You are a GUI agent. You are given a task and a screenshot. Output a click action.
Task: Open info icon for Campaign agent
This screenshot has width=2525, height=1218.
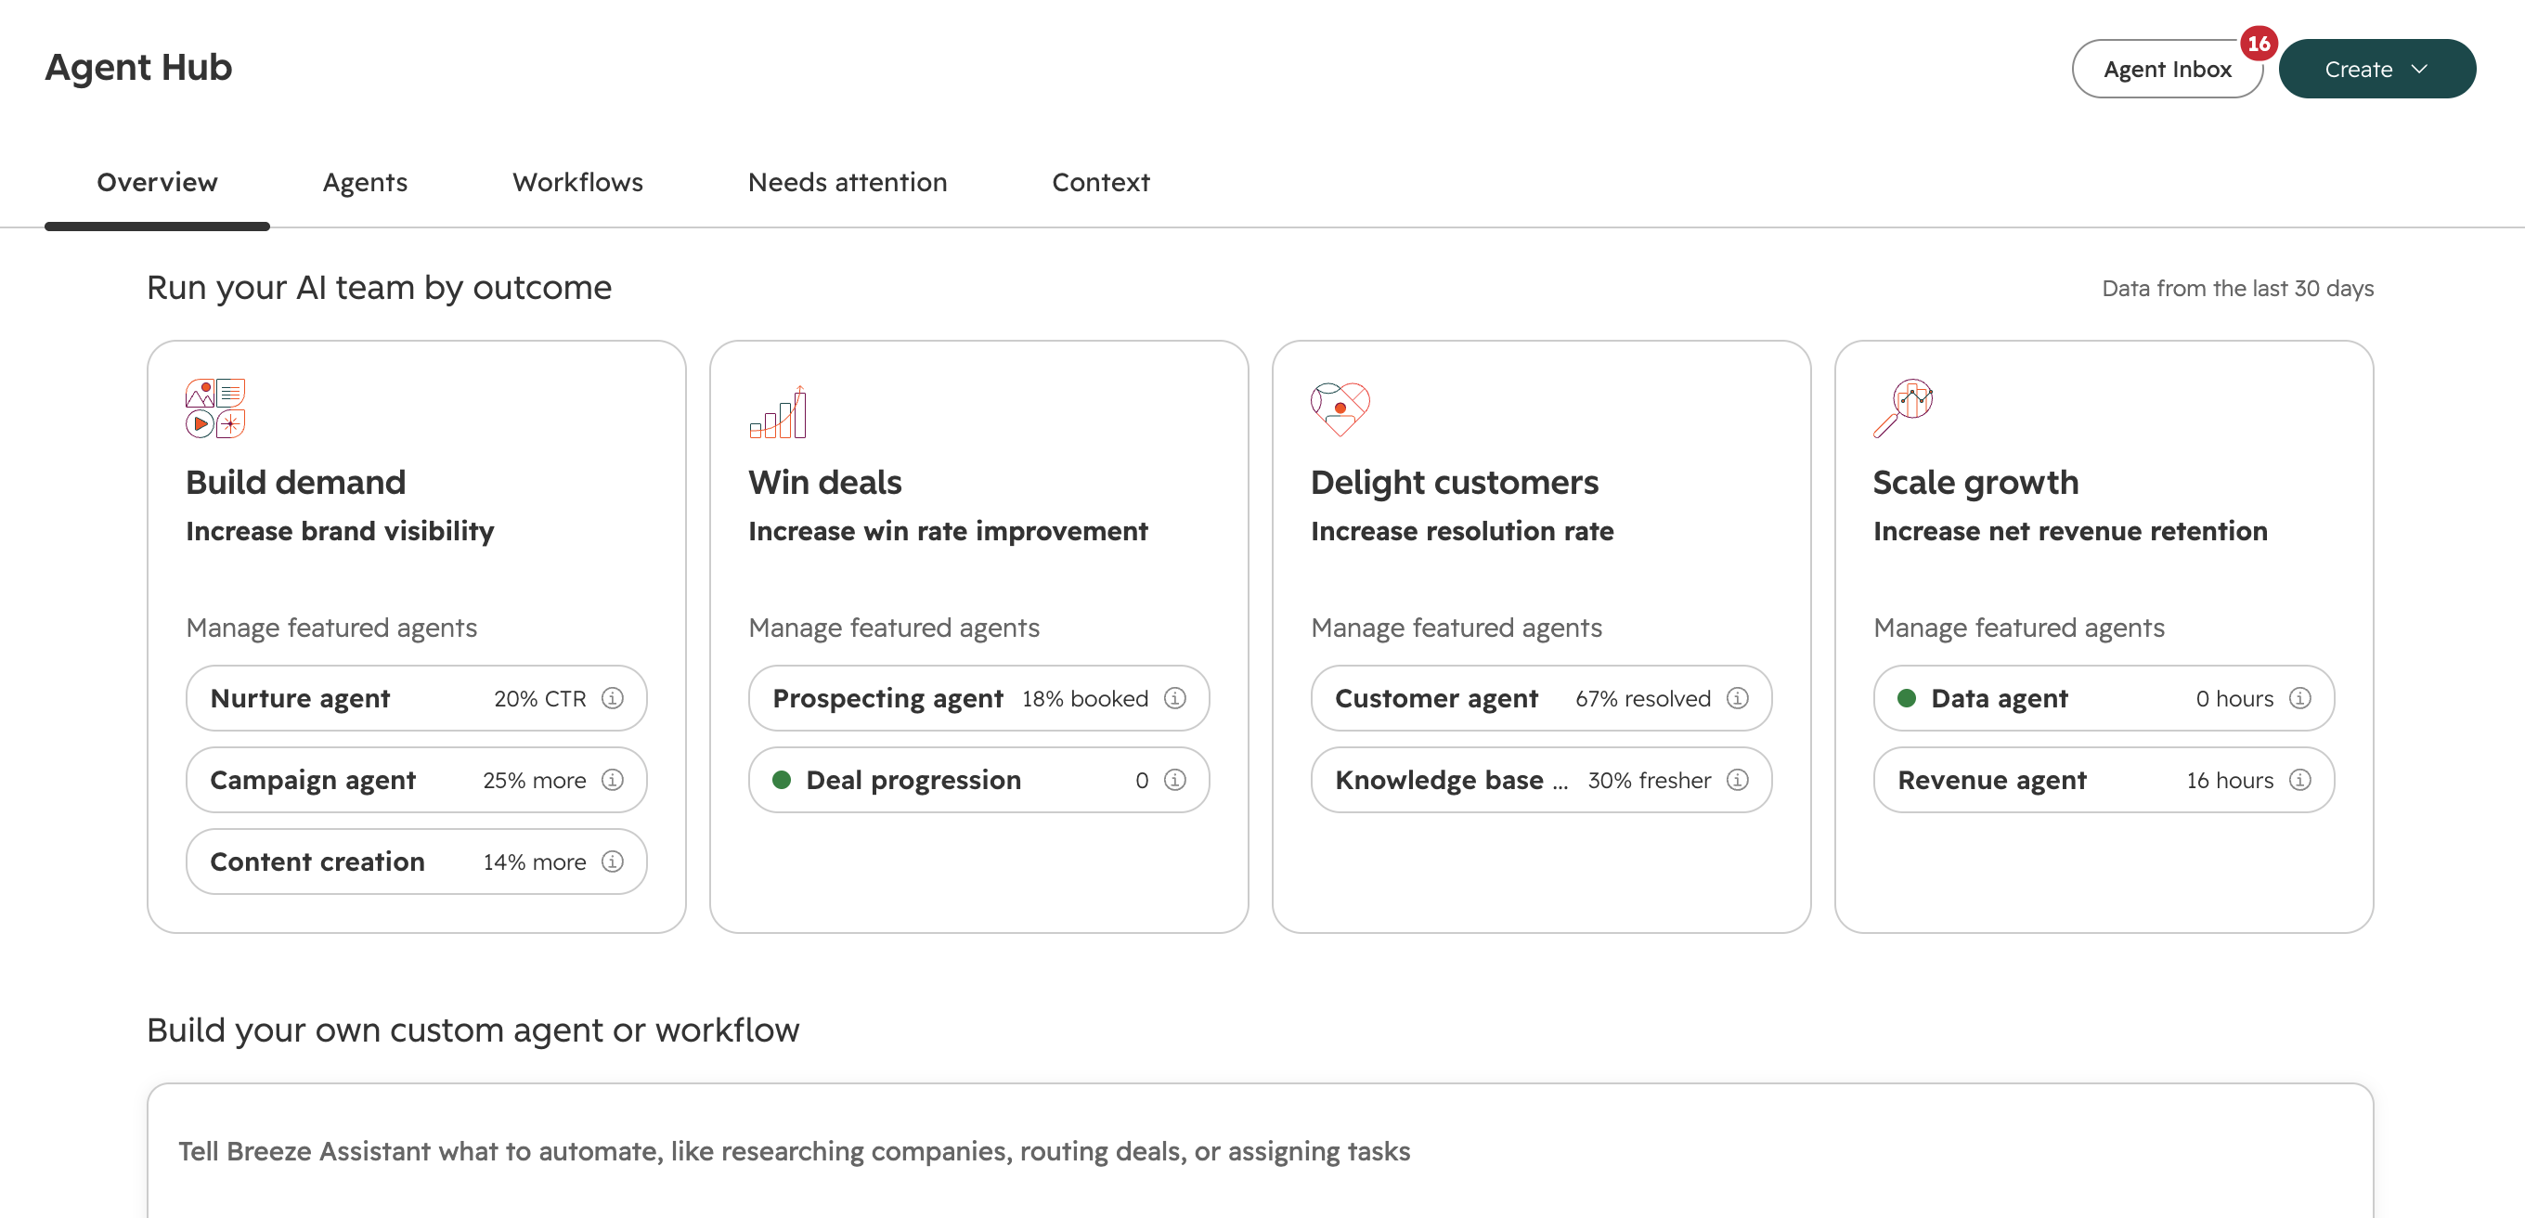tap(613, 779)
